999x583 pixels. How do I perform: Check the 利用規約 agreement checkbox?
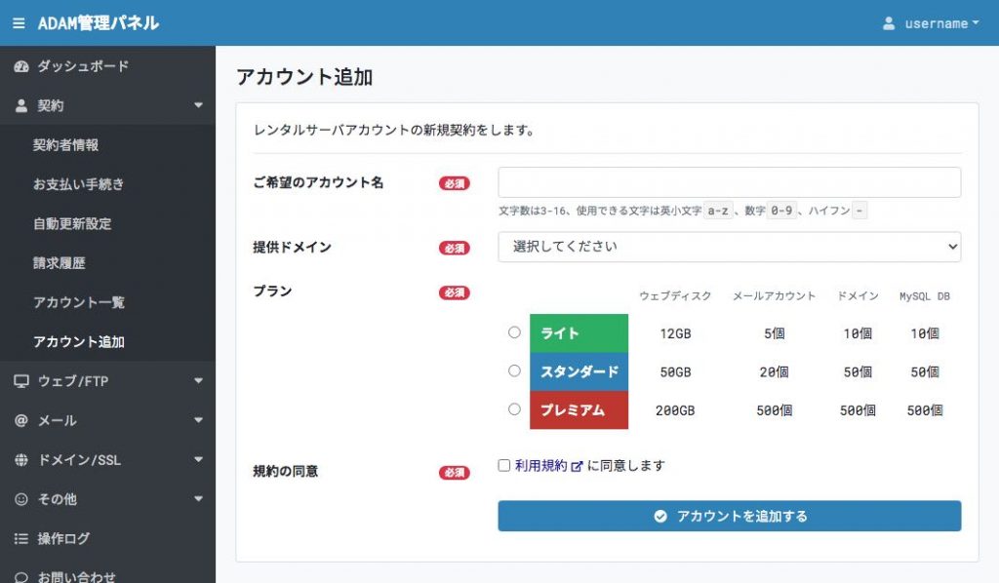(504, 465)
